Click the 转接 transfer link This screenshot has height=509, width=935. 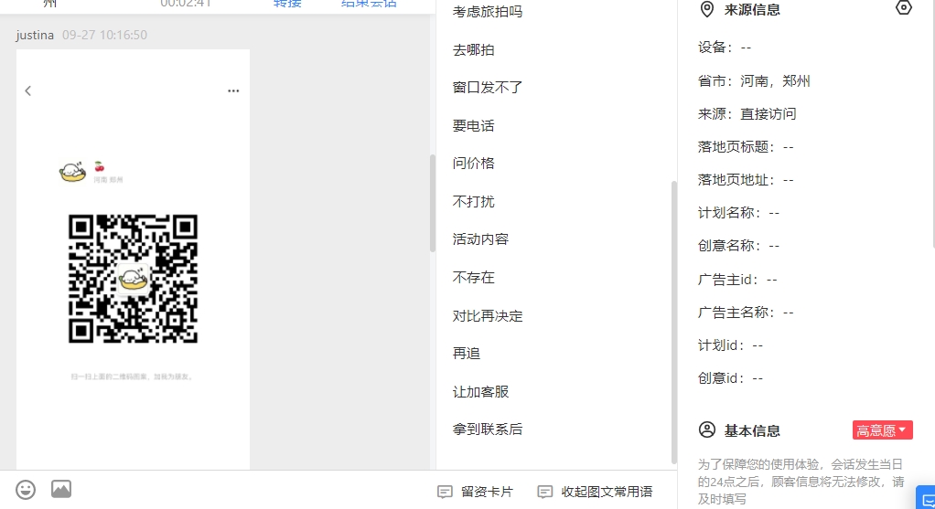(x=287, y=3)
